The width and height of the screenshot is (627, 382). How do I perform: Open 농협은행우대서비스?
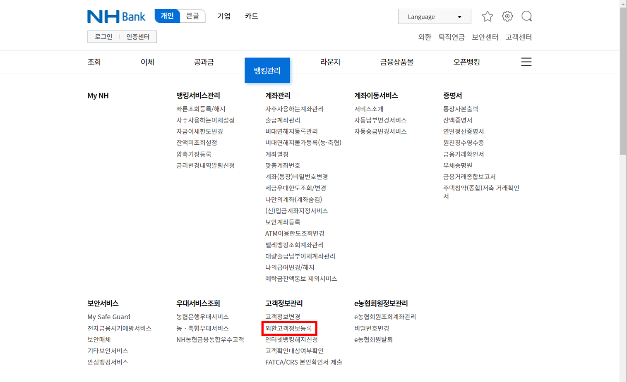(x=202, y=317)
